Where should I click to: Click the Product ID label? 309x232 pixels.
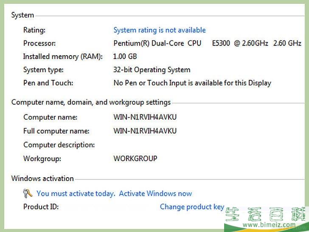pyautogui.click(x=41, y=207)
